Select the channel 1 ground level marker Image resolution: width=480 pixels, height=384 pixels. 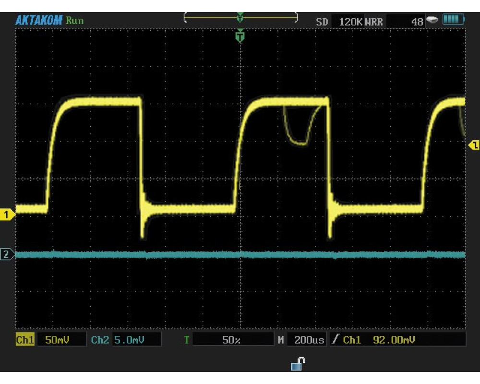coord(7,215)
